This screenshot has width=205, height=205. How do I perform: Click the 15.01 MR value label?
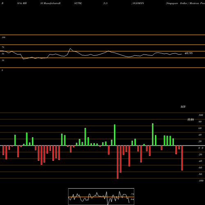(x=191, y=120)
